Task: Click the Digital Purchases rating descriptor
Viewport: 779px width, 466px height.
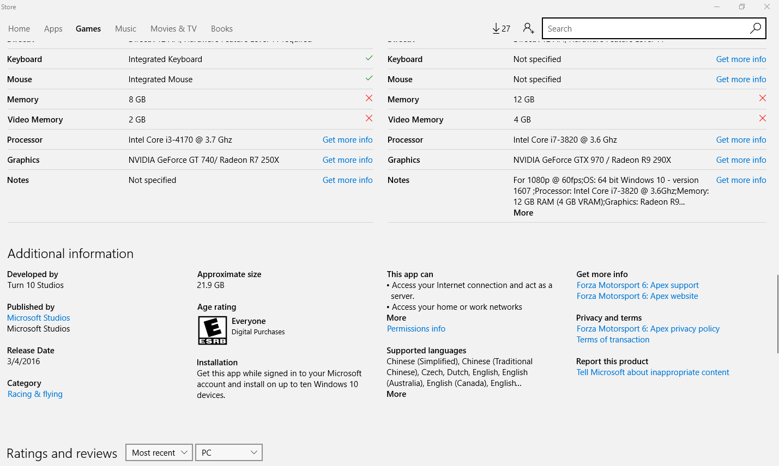Action: [x=258, y=332]
